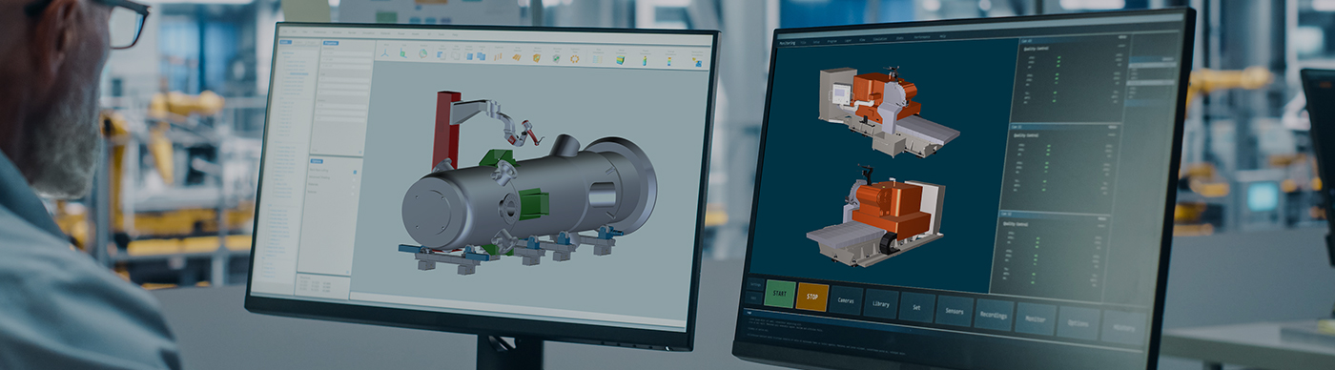Click the vertical color gradient bar icon

tap(669, 61)
